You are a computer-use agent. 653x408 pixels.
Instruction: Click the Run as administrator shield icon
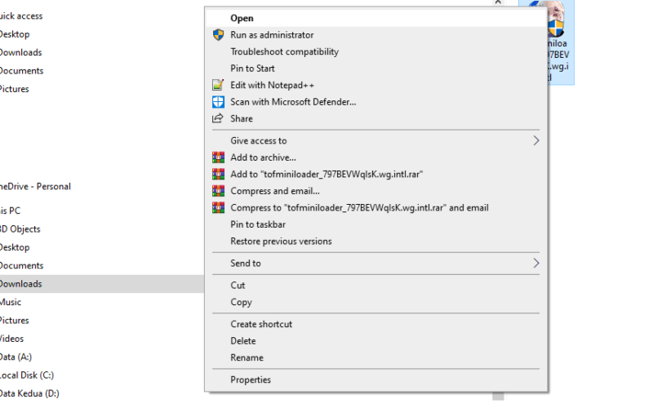pos(218,35)
